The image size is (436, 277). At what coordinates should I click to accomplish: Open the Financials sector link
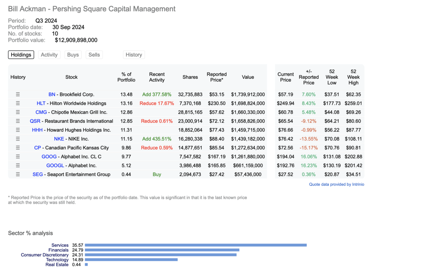coord(58,250)
